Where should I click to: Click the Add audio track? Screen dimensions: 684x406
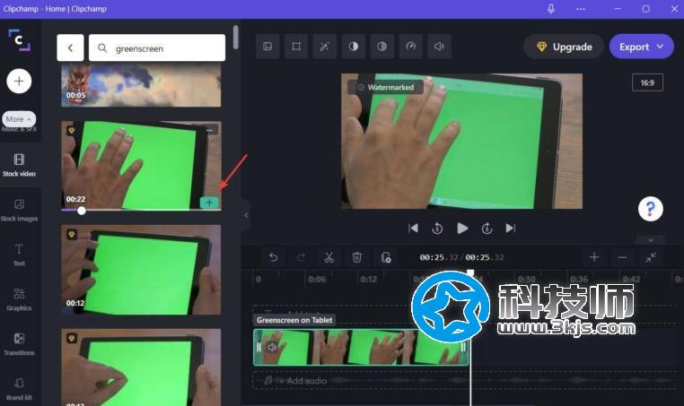click(467, 381)
